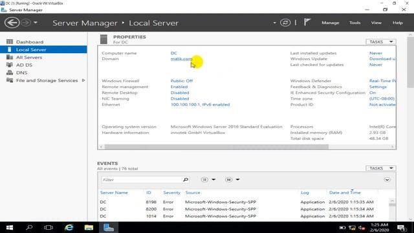Sort events by Source column
Screen dimensions: 414x233
tap(193, 193)
